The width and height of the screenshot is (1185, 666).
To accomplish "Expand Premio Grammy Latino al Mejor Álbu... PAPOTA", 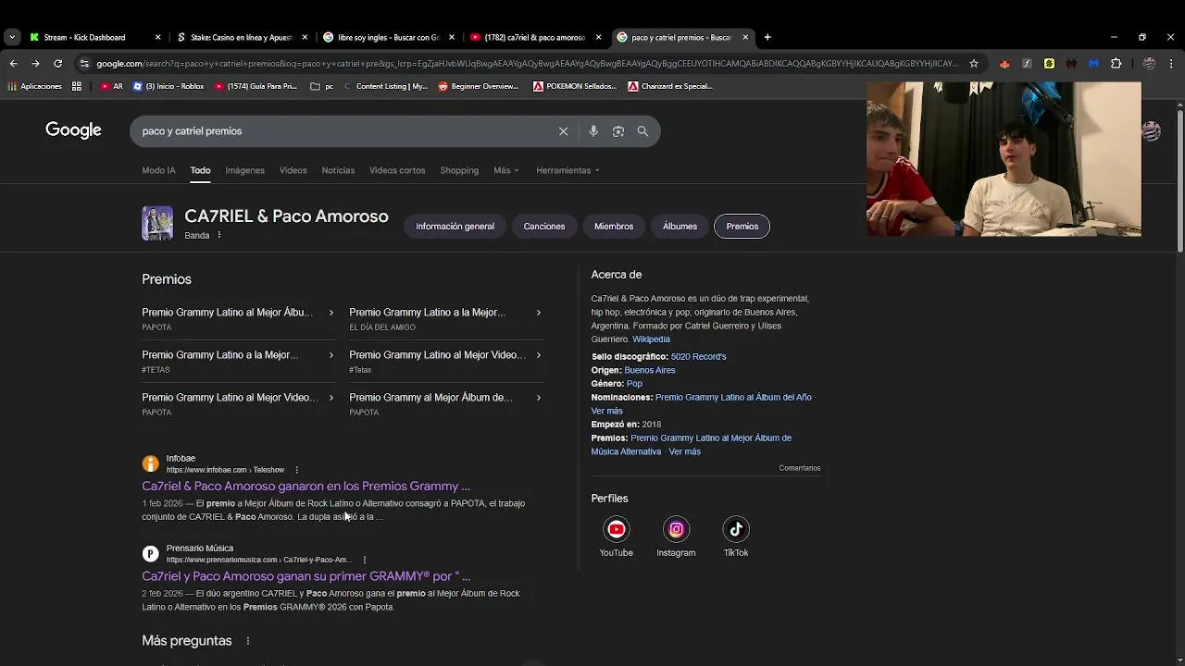I will pyautogui.click(x=238, y=319).
